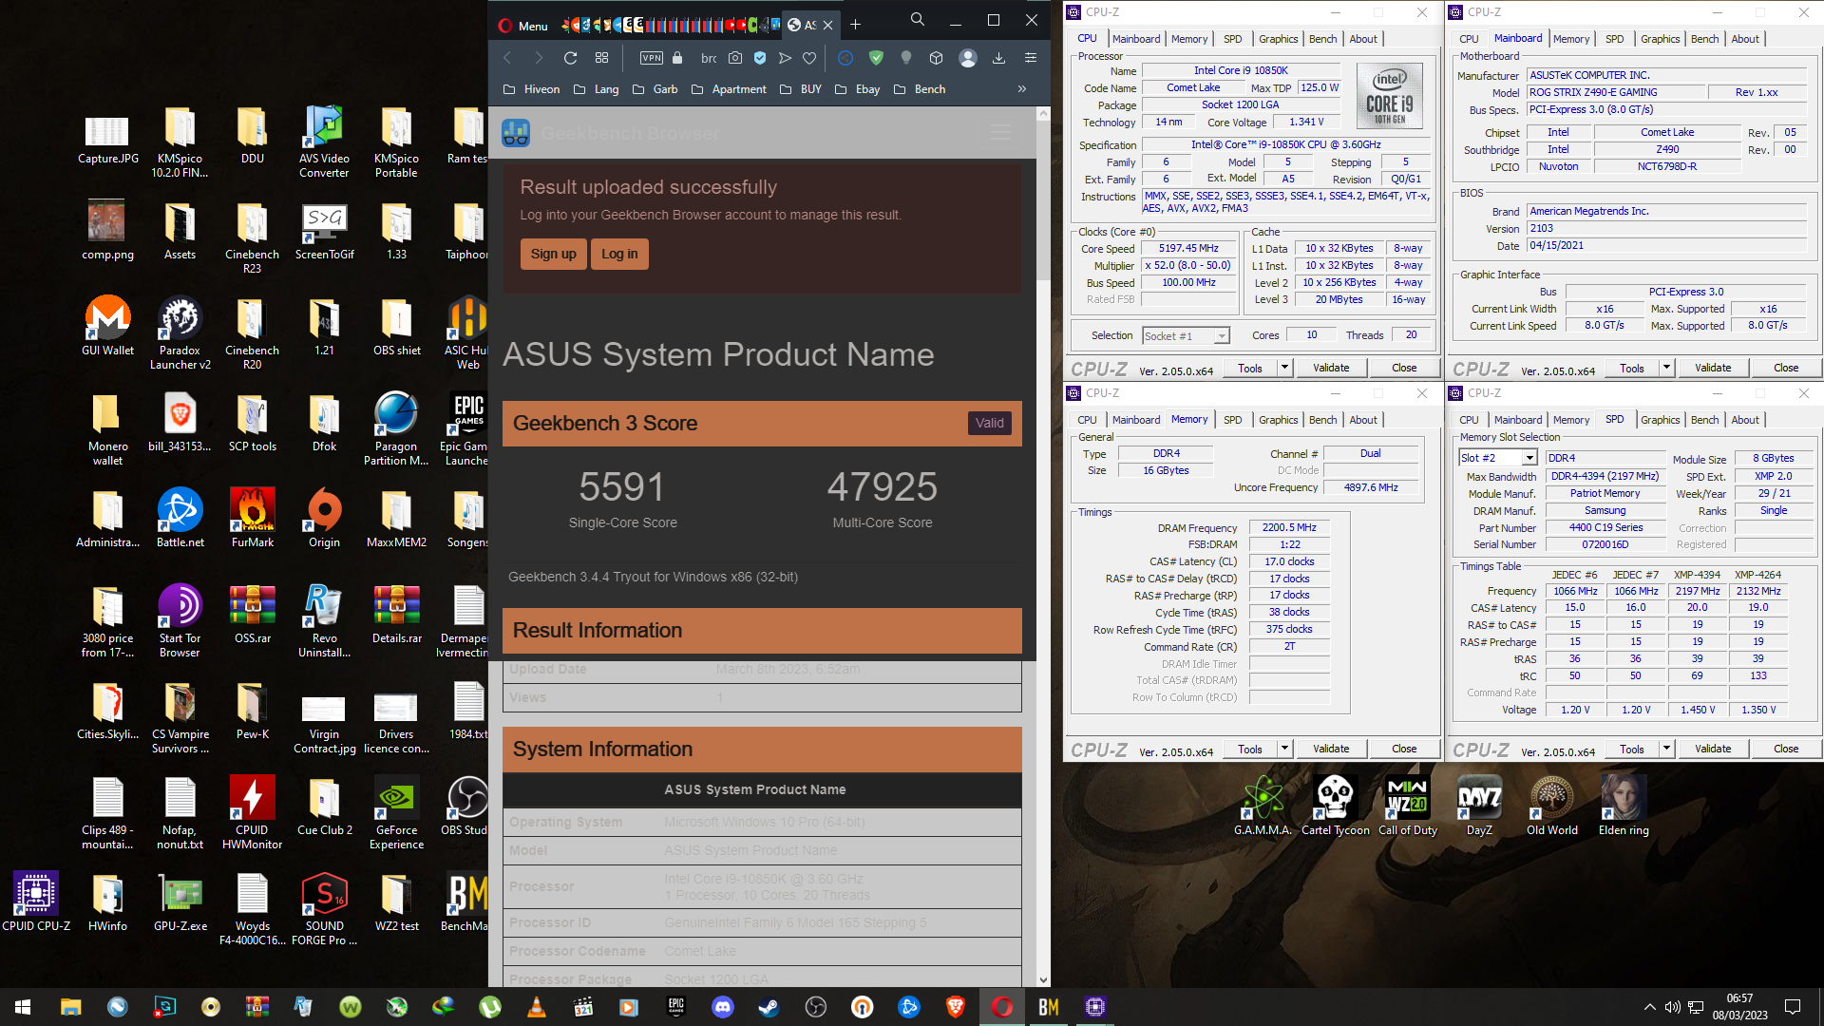Open the Bench bookmarks folder
This screenshot has height=1026, width=1824.
[920, 89]
